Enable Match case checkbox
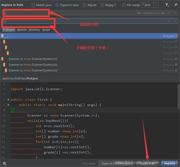Viewport: 180px width, 167px height. click(33, 5)
